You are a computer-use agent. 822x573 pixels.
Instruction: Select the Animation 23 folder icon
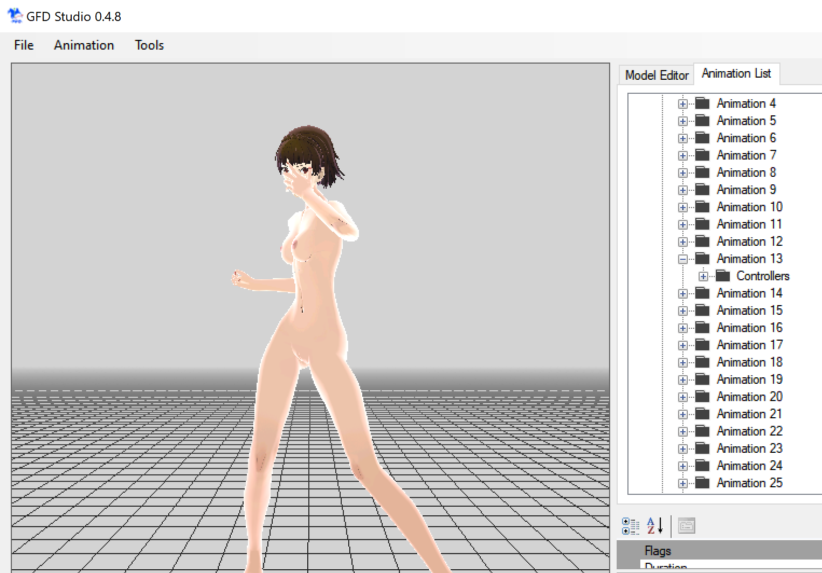pyautogui.click(x=702, y=448)
